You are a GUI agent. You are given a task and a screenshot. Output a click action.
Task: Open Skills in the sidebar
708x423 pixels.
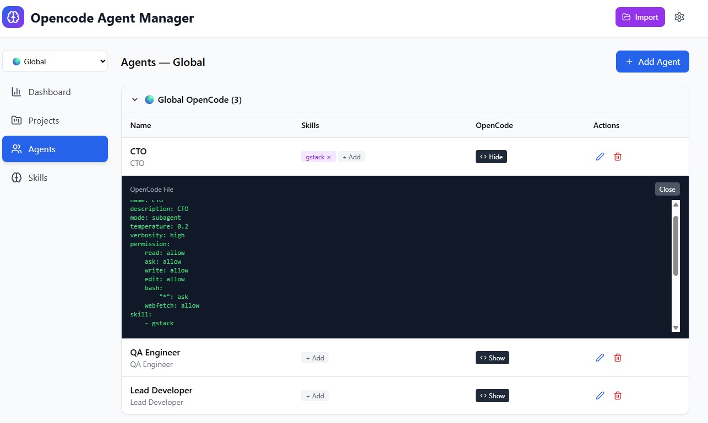[x=55, y=177]
